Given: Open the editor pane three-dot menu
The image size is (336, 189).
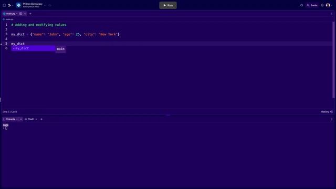Looking at the screenshot, I should pos(332,14).
